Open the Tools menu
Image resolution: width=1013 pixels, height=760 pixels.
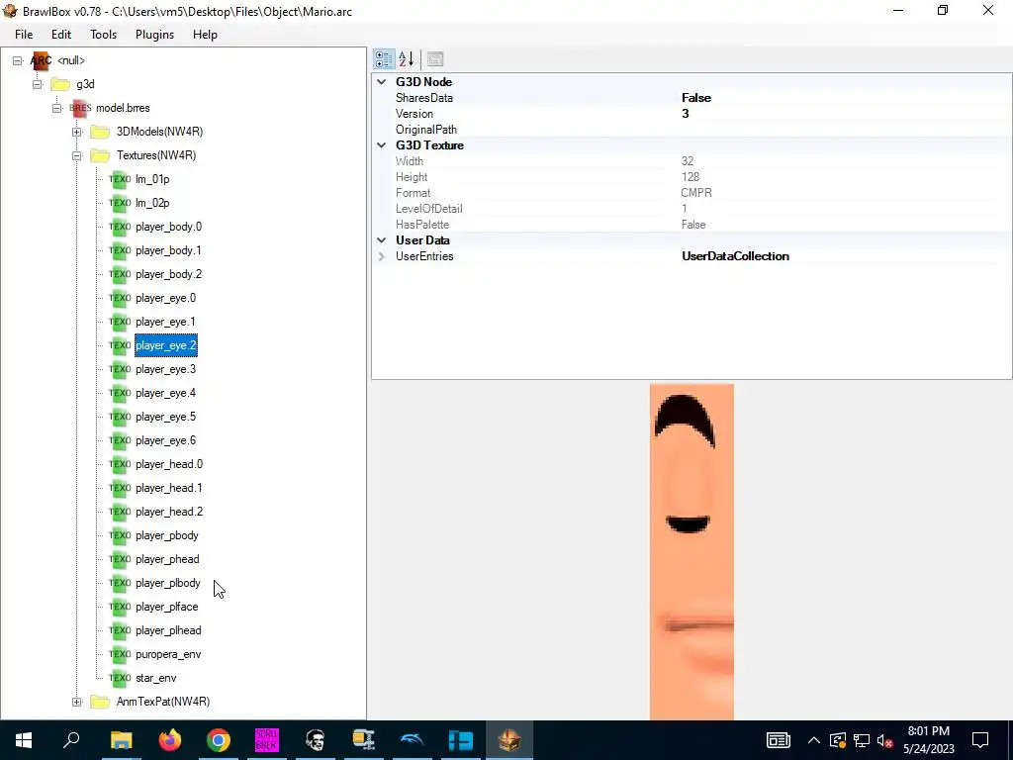click(x=103, y=35)
